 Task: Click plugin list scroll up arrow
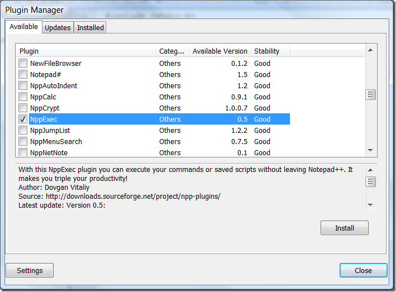(x=370, y=50)
